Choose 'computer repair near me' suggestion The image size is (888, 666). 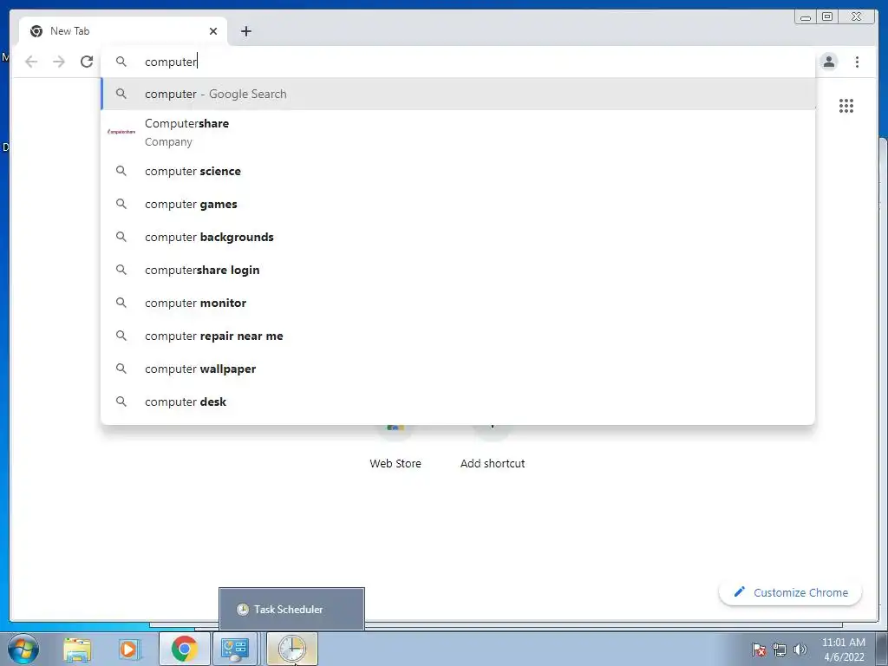(x=458, y=336)
